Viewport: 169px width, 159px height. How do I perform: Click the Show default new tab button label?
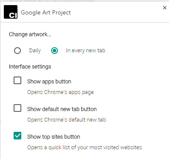click(x=62, y=109)
